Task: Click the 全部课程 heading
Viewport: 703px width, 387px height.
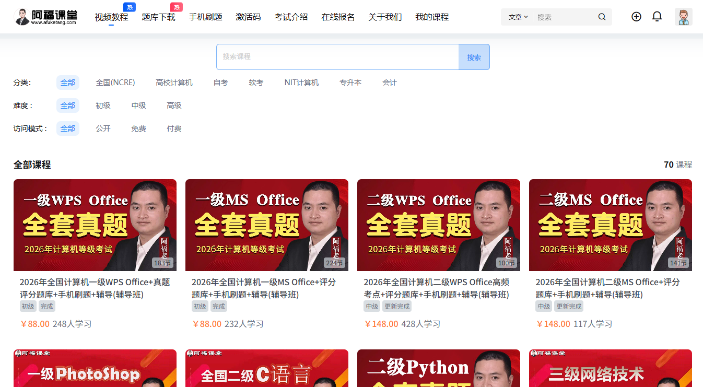Action: pos(32,165)
